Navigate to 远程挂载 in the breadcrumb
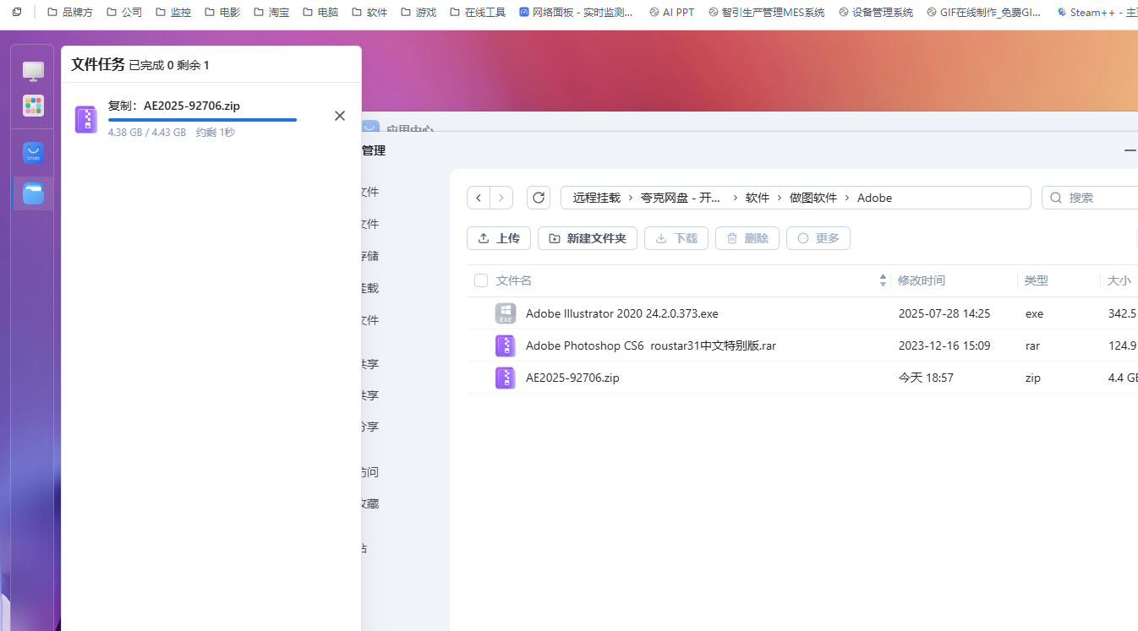The image size is (1138, 631). (596, 198)
